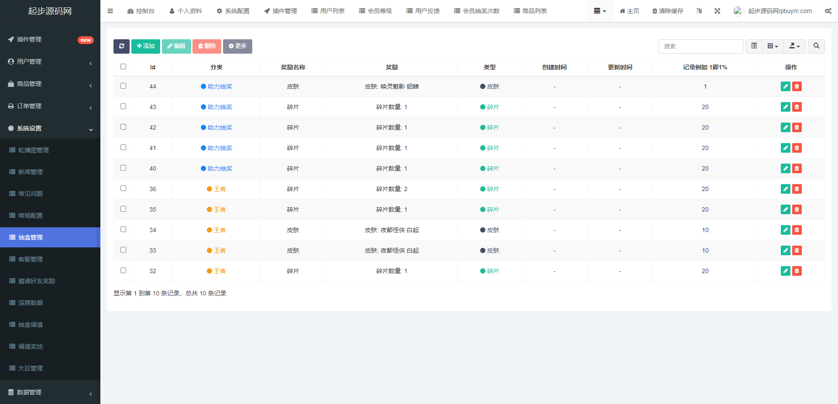Open 客服管理 in the sidebar

pos(31,259)
